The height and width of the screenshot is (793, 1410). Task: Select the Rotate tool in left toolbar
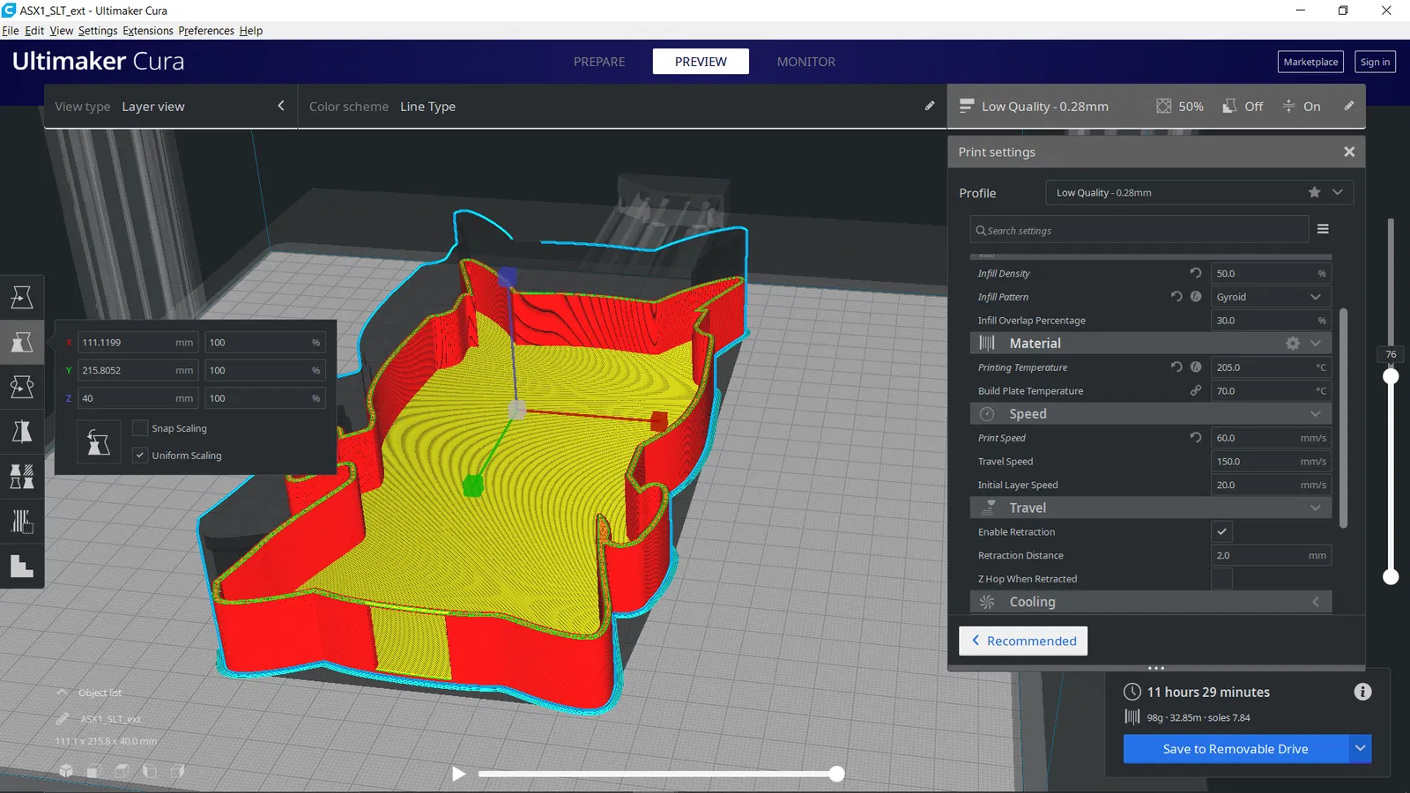(x=22, y=387)
